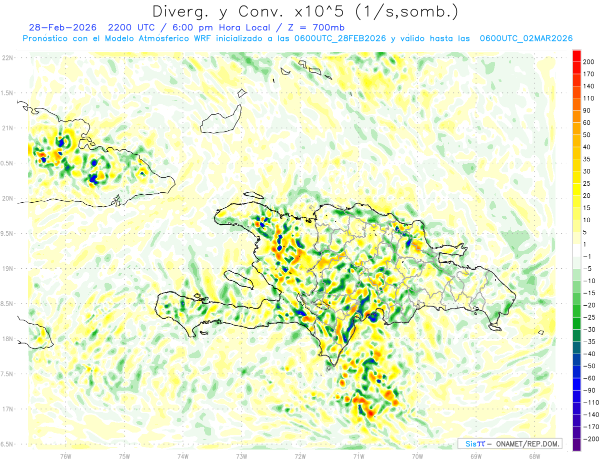Viewport: 600px width, 463px height.
Task: Click the '0600UTC_02MAR2026' valid-until time text
Action: [526, 38]
